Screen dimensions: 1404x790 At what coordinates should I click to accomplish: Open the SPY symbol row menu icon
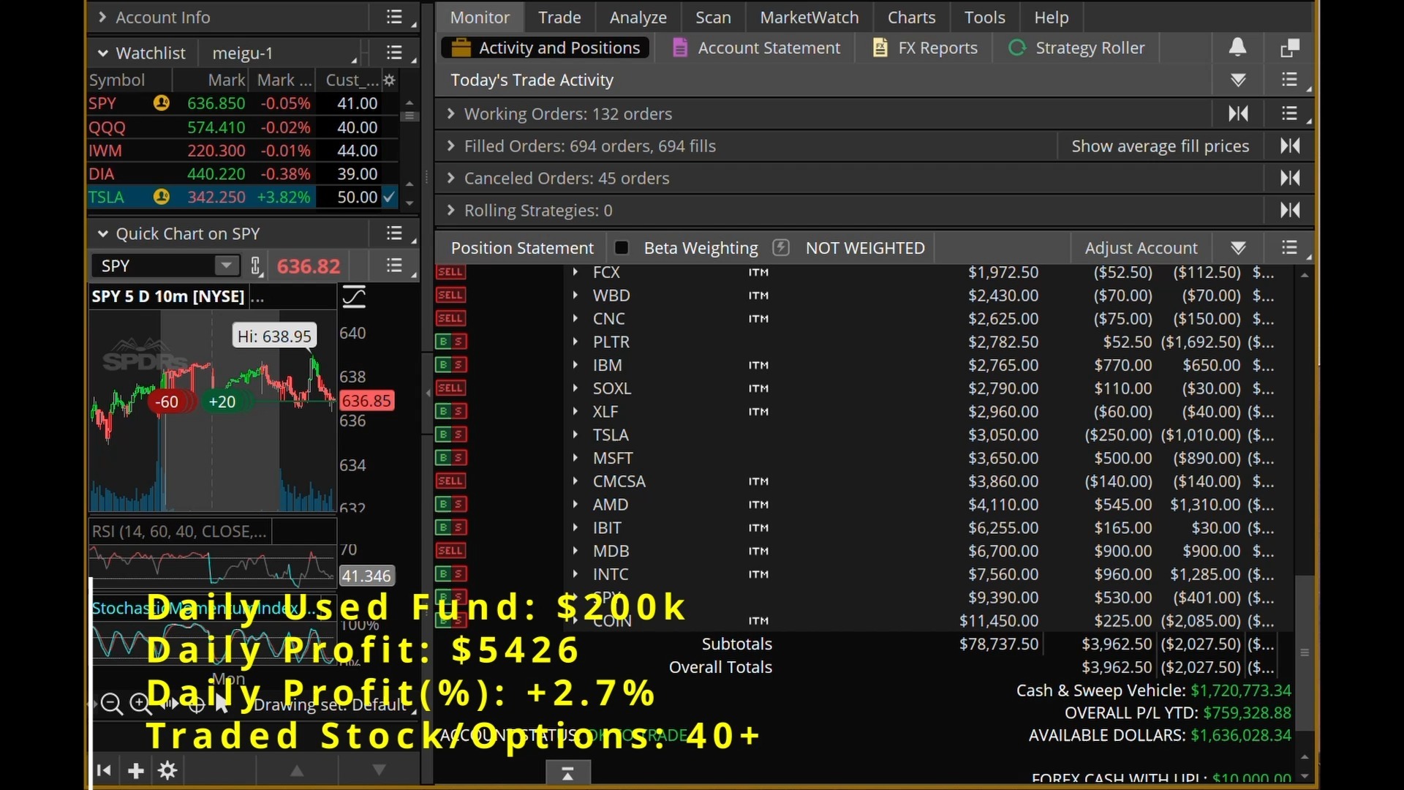click(x=395, y=266)
